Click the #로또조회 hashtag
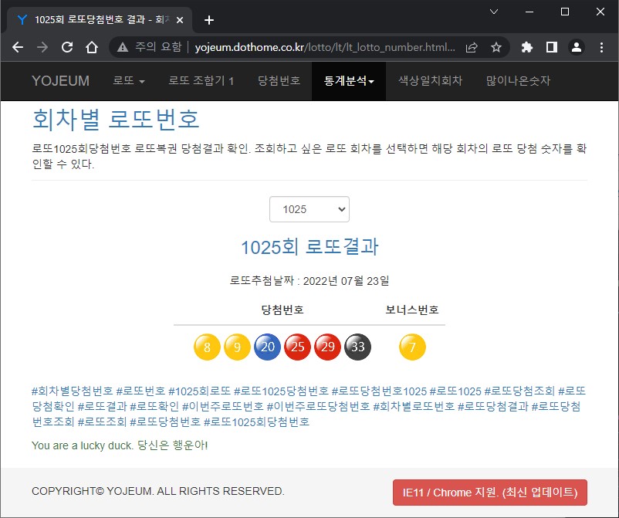 point(102,422)
